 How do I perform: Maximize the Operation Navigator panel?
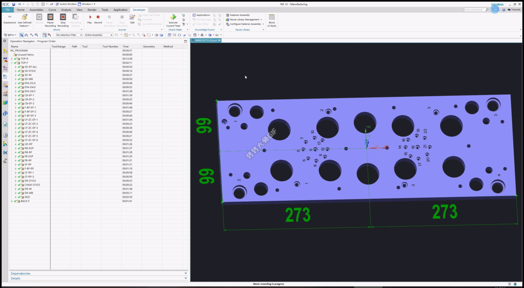coord(185,41)
